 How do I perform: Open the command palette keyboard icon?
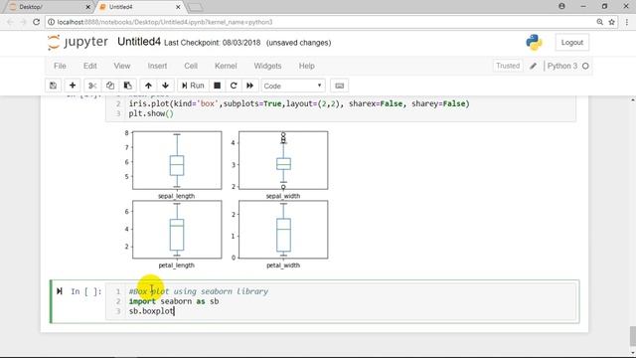coord(340,86)
